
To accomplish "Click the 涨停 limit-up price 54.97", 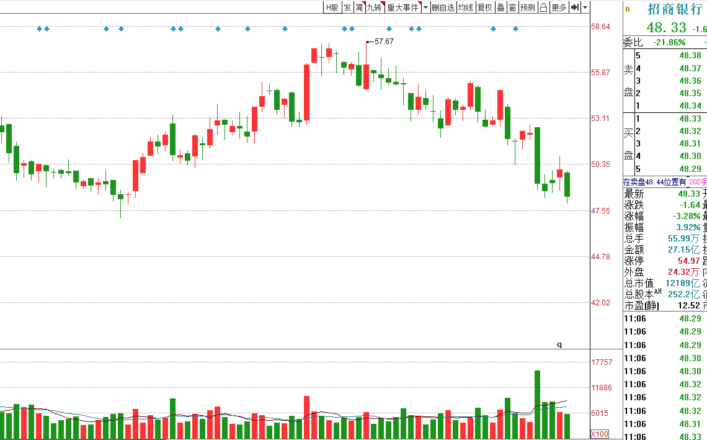I will (x=689, y=261).
